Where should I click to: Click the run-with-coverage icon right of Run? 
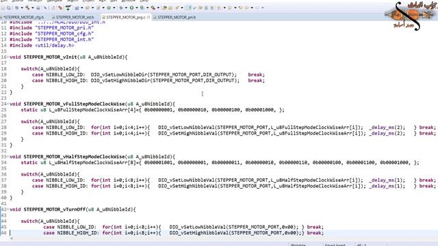(142, 8)
